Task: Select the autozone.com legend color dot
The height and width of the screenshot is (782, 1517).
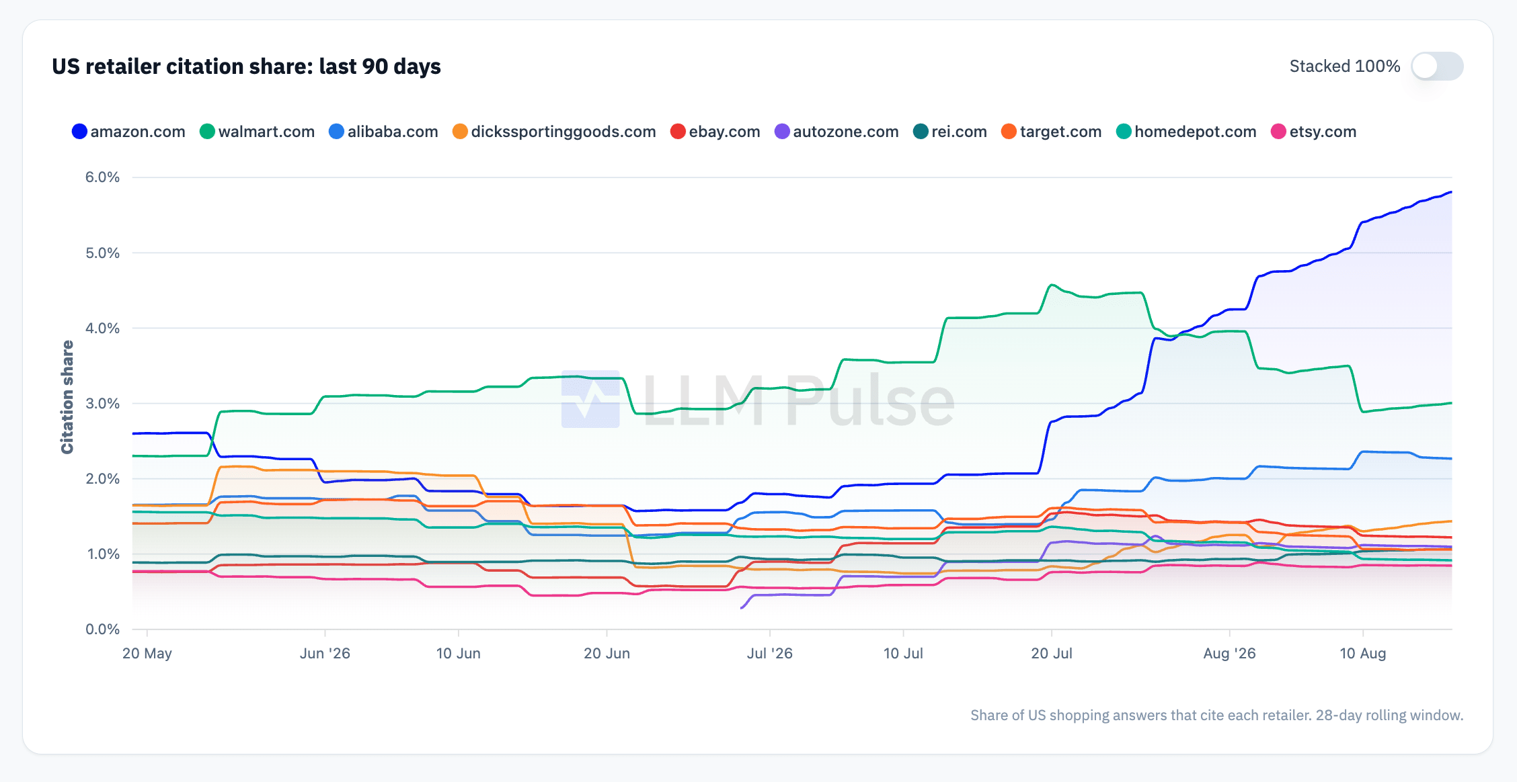Action: coord(782,132)
